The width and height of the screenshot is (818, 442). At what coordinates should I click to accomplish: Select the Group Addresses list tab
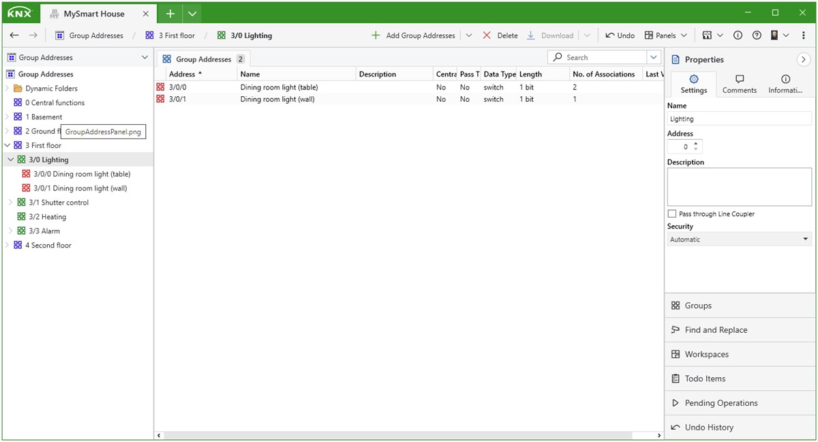203,59
